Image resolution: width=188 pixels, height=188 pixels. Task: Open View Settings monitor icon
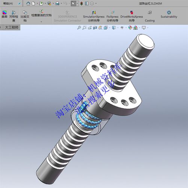coord(144,27)
